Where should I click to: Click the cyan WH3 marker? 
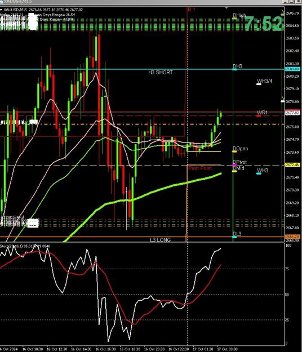[259, 173]
